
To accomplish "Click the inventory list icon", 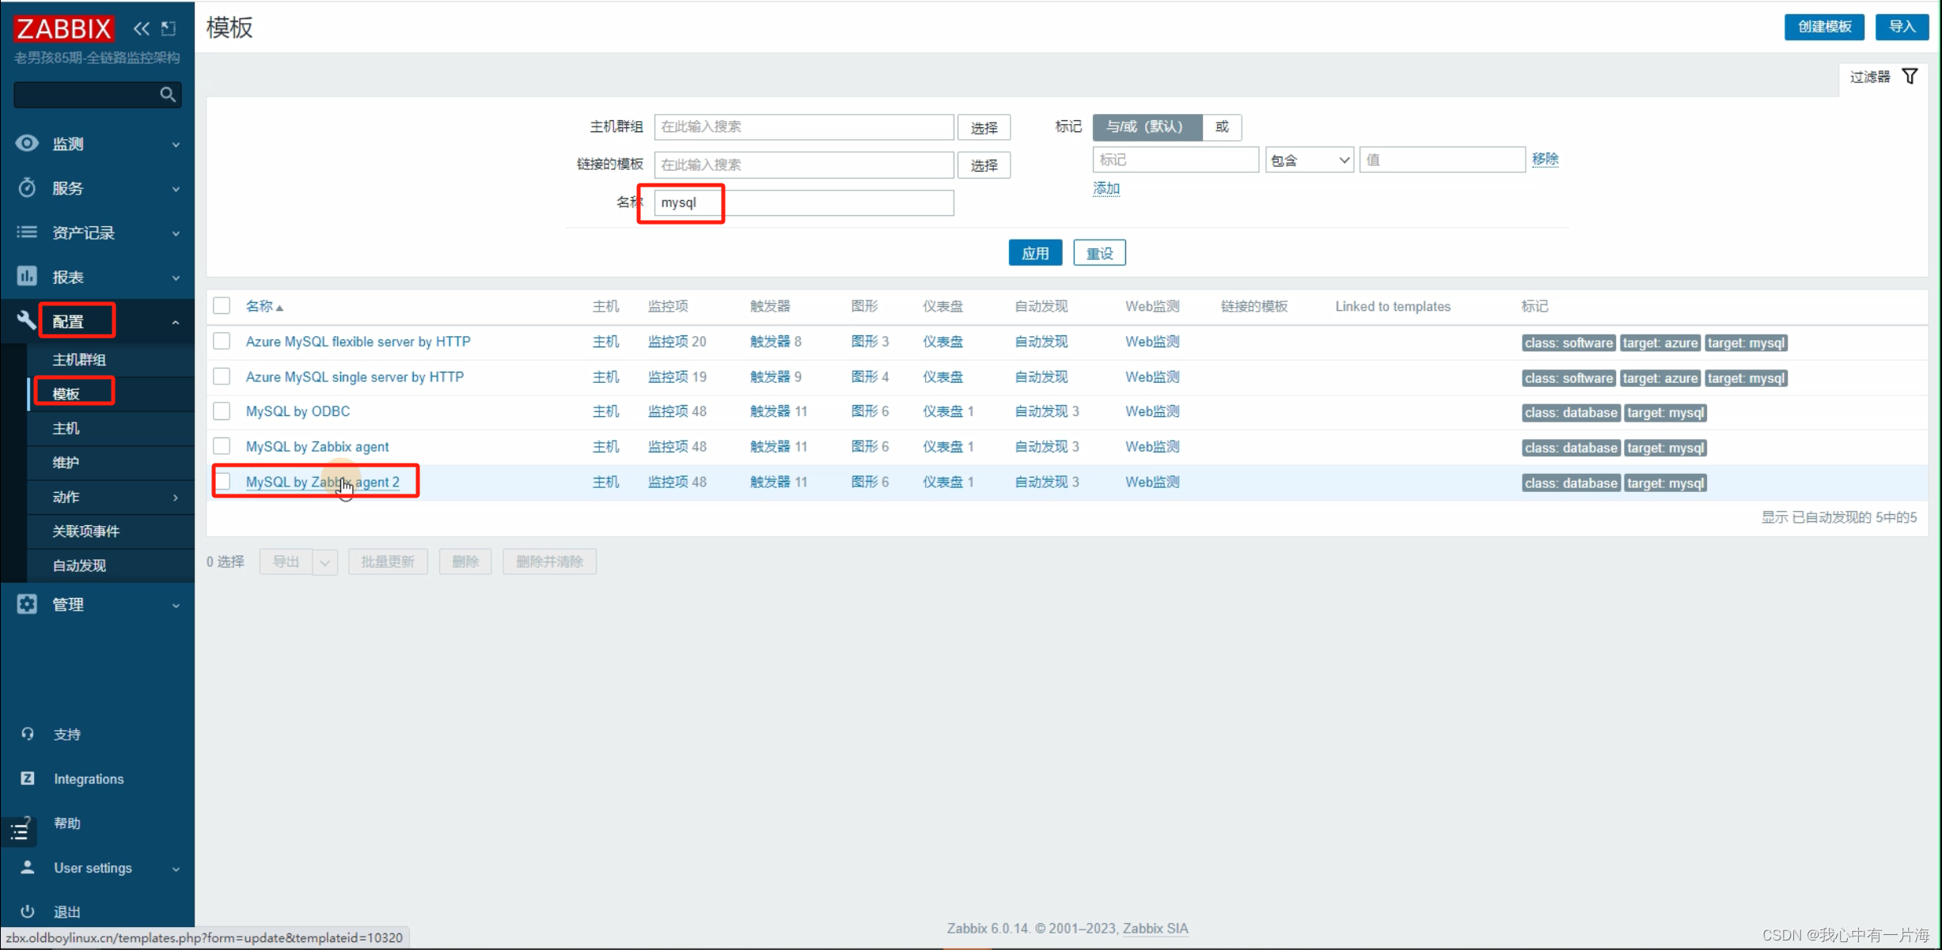I will [x=27, y=232].
